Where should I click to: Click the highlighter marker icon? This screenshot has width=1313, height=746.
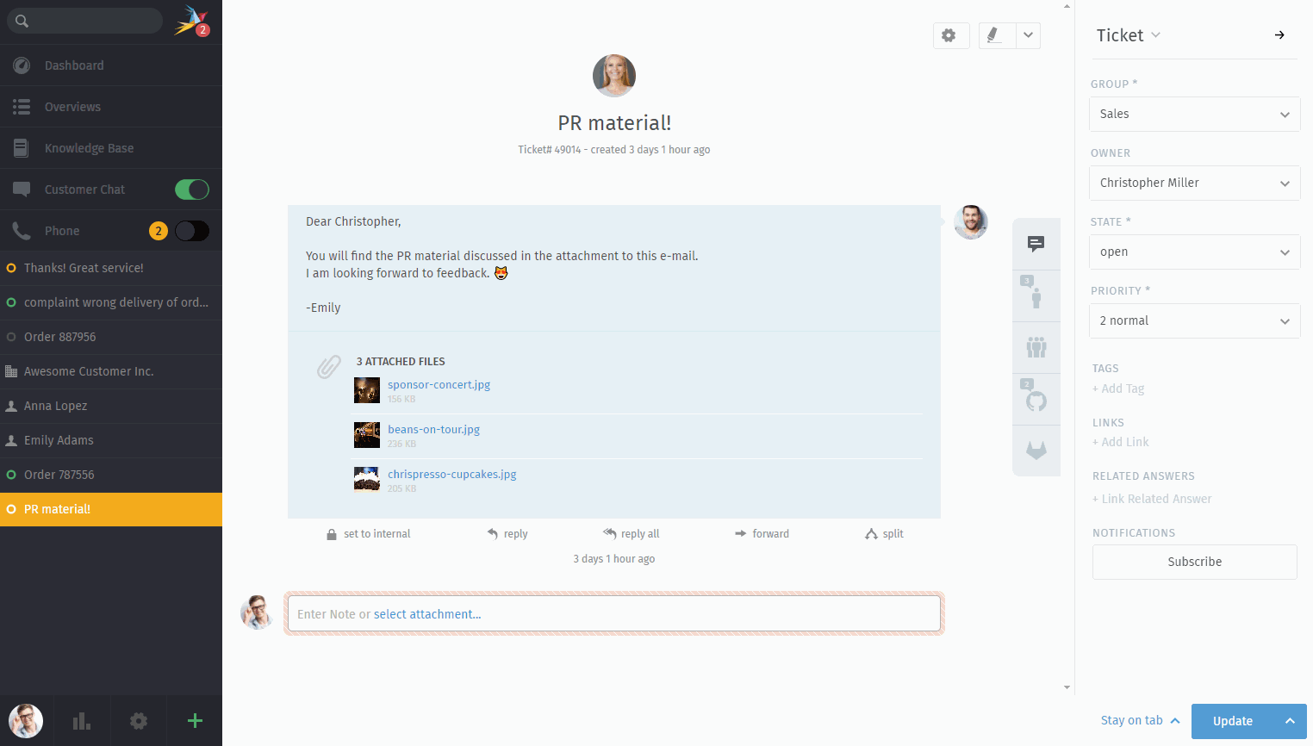994,35
